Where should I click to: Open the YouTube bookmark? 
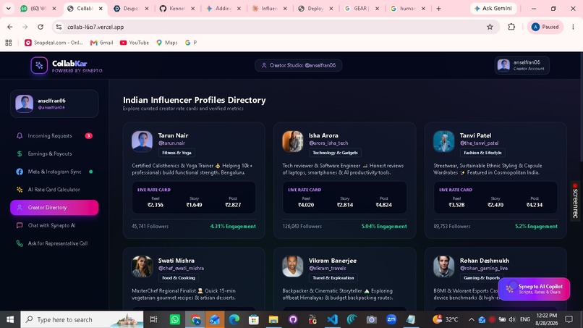pos(135,43)
